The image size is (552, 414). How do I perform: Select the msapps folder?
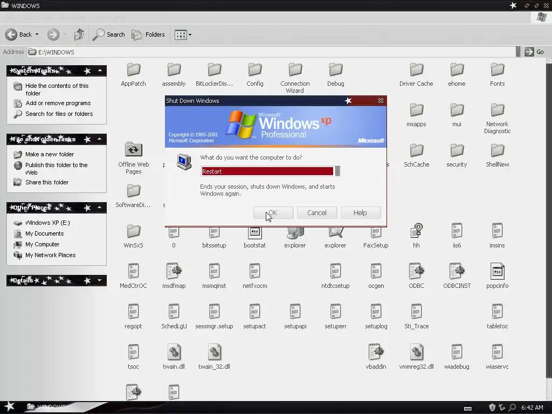416,115
